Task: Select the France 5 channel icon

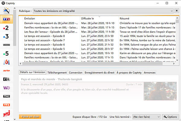Action: (x=6, y=53)
